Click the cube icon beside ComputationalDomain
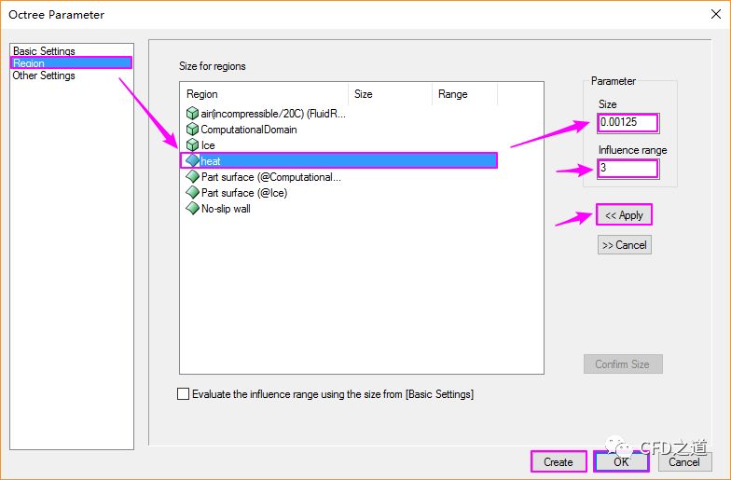This screenshot has width=731, height=480. pyautogui.click(x=192, y=129)
